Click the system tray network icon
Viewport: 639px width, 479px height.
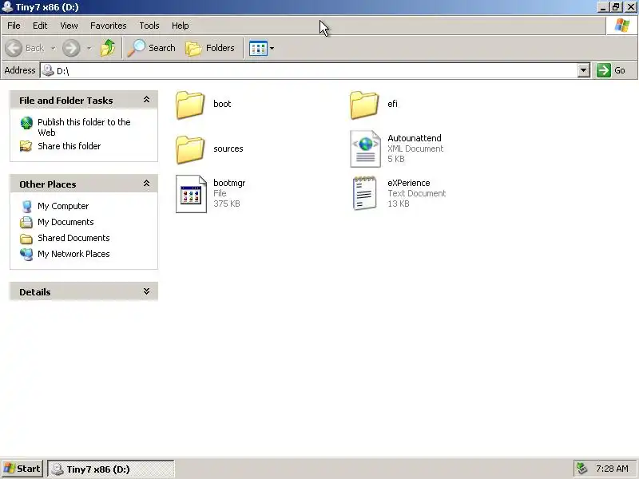(x=582, y=469)
